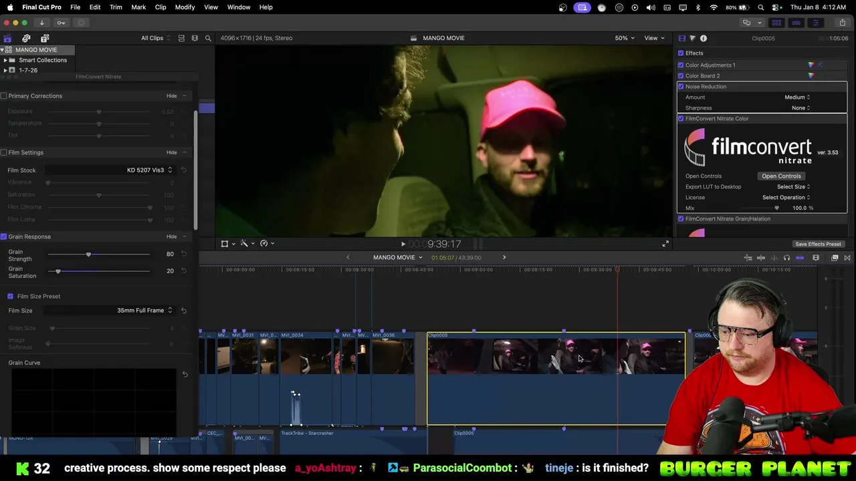Switch to the Color inspector triangle icon
Image resolution: width=856 pixels, height=481 pixels.
point(692,39)
